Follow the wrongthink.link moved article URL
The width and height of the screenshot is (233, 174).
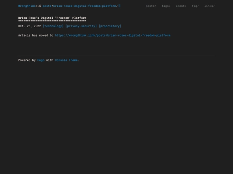tap(113, 35)
